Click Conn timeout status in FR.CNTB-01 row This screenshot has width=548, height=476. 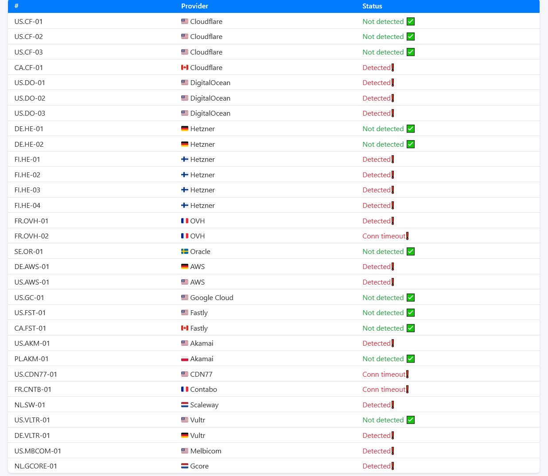tap(384, 389)
